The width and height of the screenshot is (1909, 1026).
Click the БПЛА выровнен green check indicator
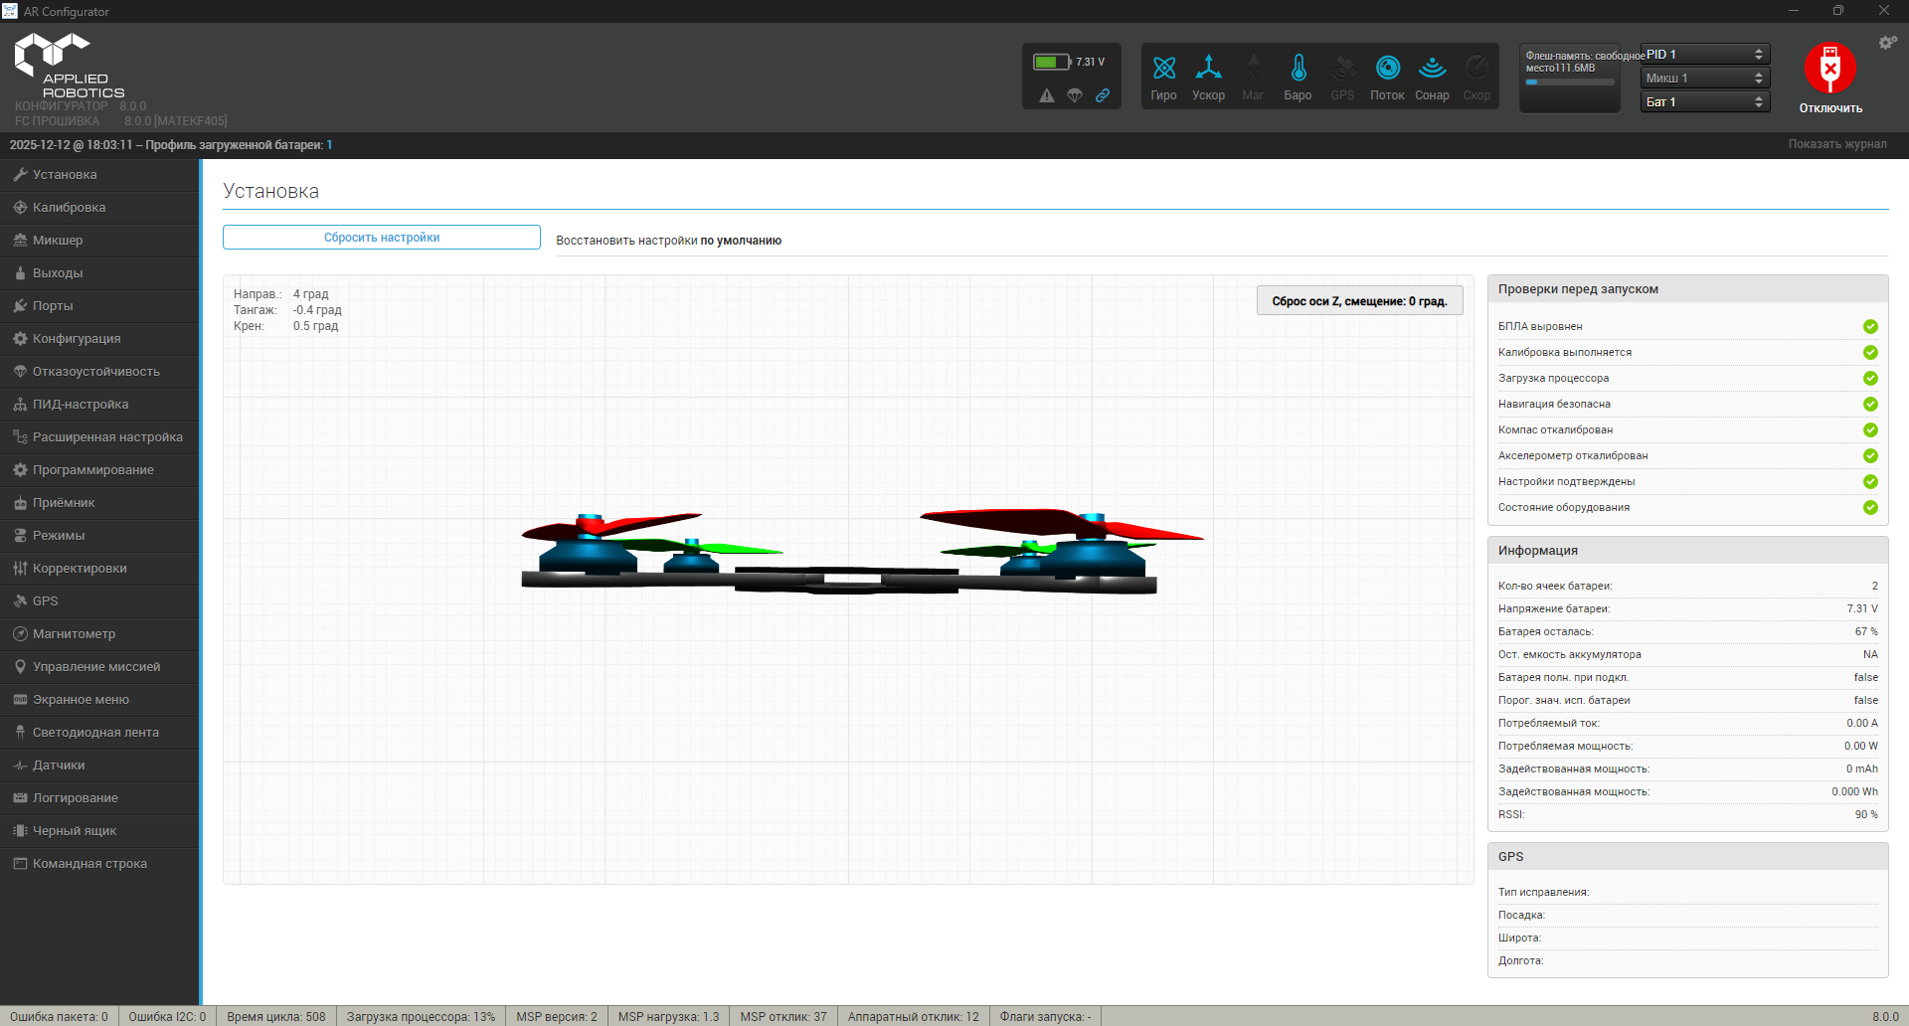(x=1870, y=327)
